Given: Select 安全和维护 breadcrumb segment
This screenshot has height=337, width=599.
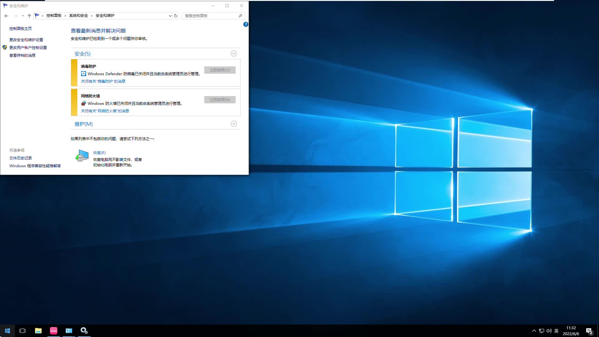Looking at the screenshot, I should point(105,16).
